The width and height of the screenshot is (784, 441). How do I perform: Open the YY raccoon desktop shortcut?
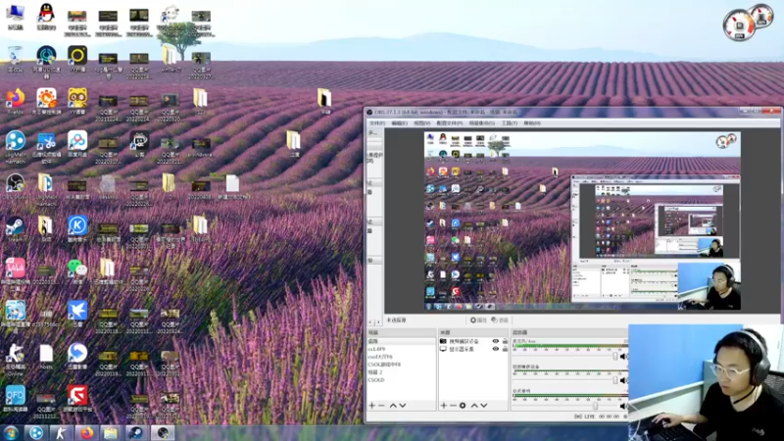77,102
